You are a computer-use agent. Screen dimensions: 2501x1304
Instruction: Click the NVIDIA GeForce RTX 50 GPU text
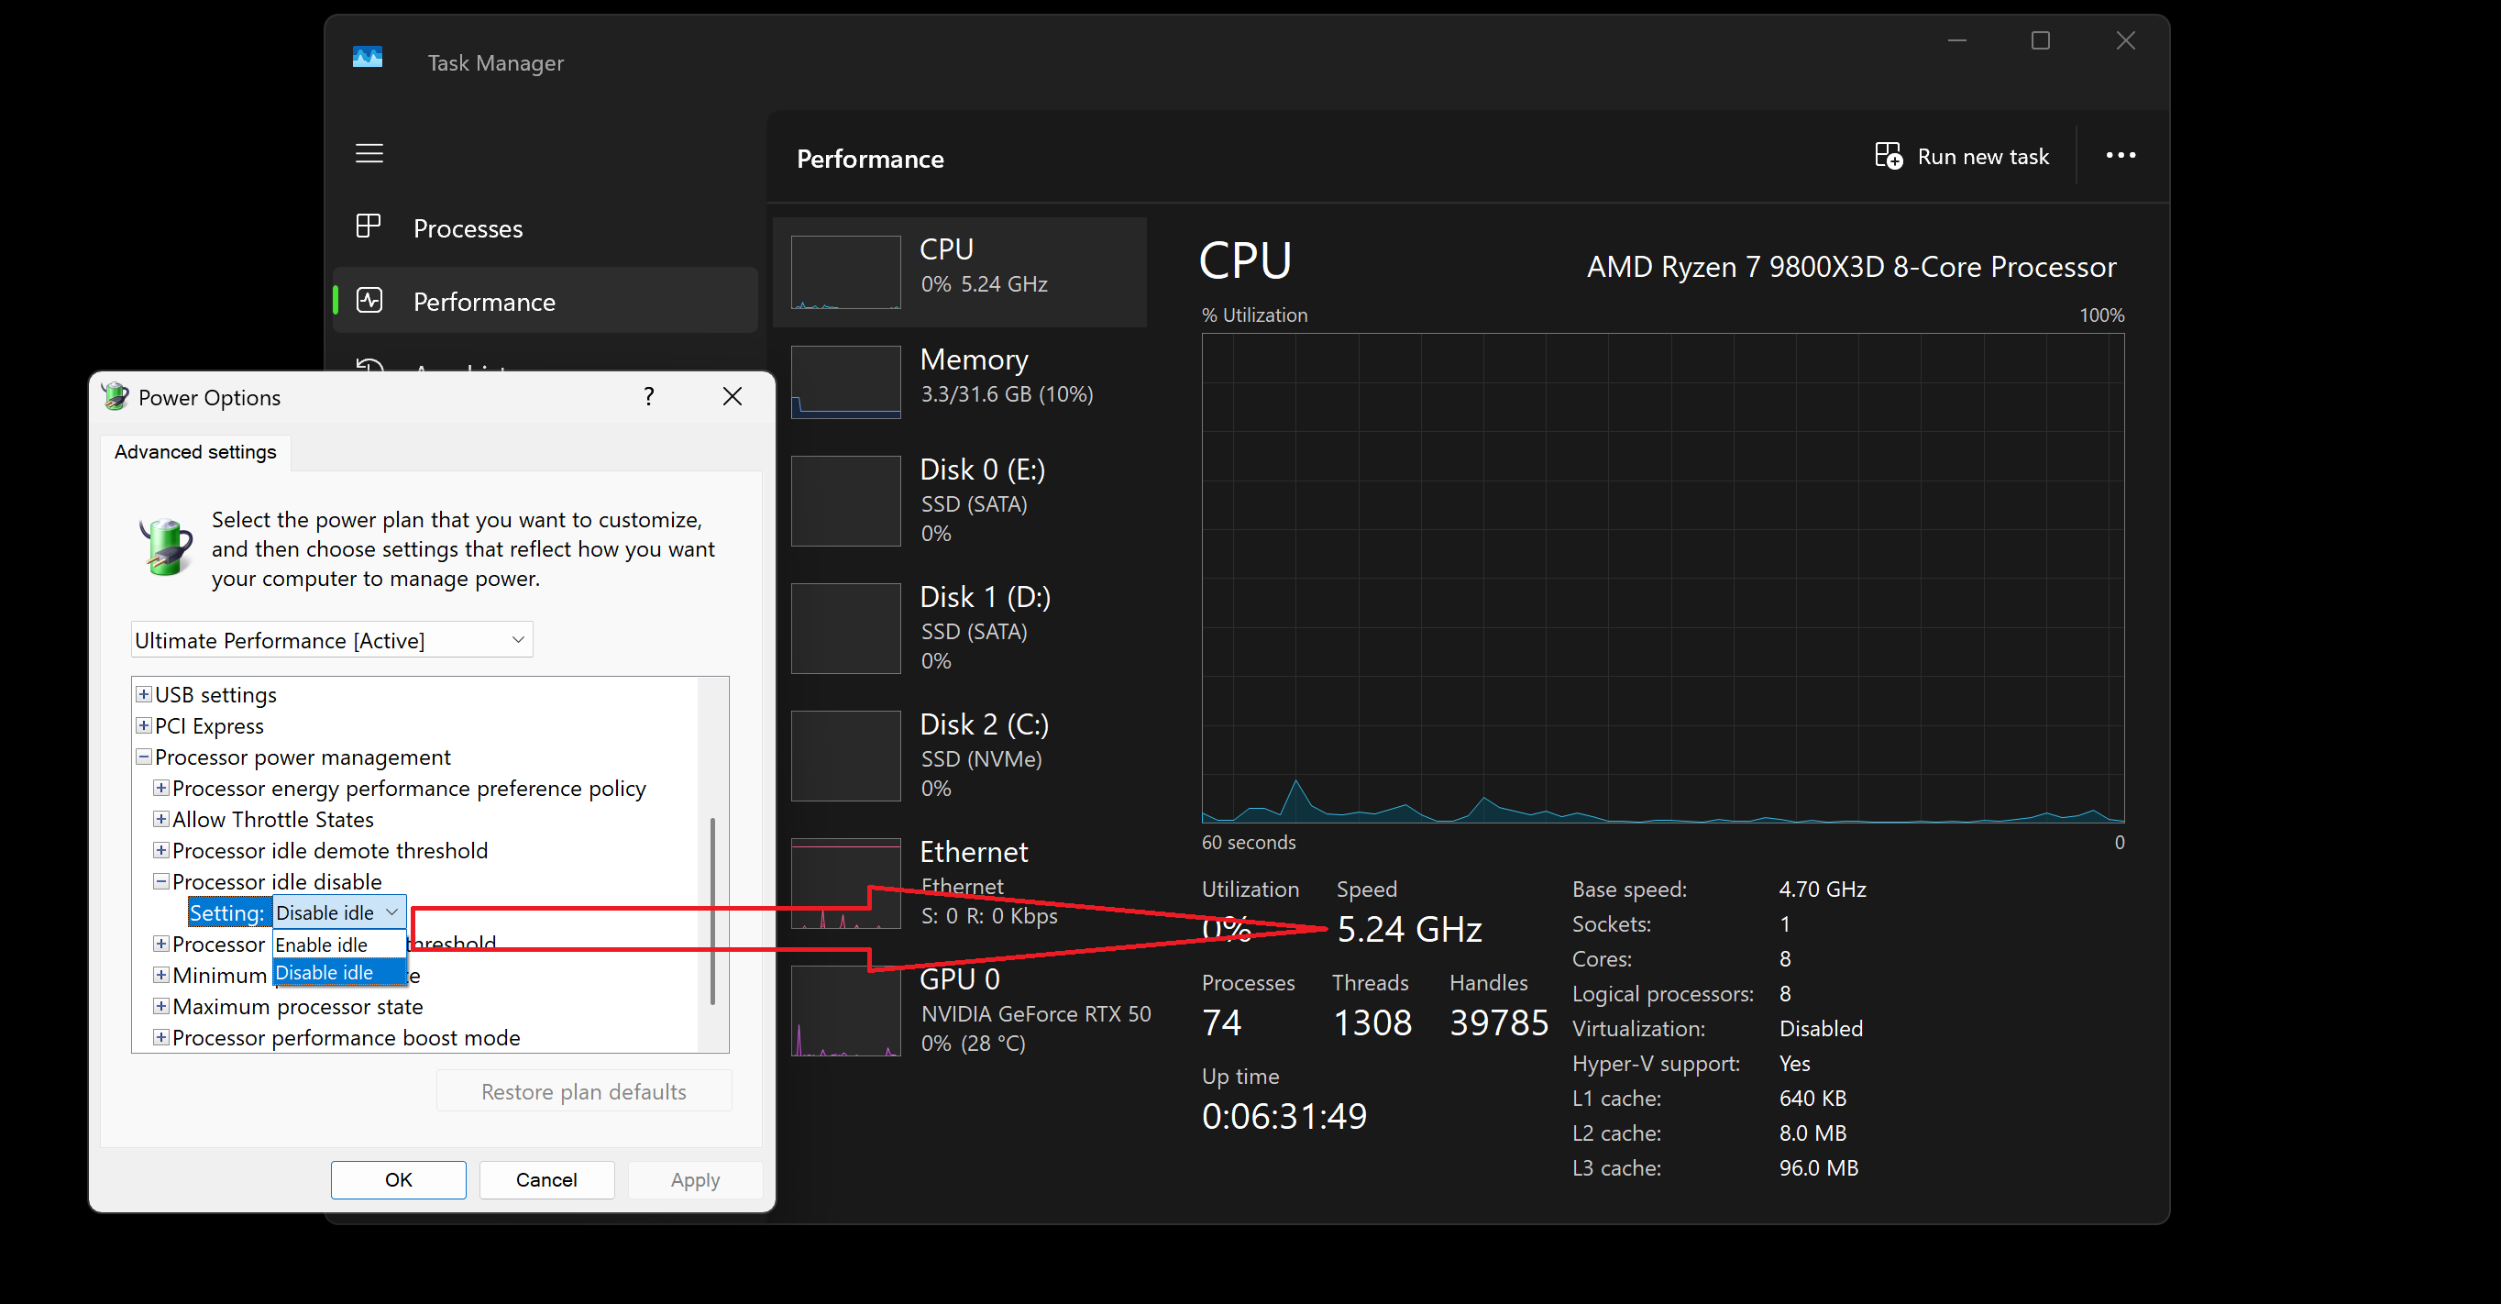(x=1035, y=1013)
